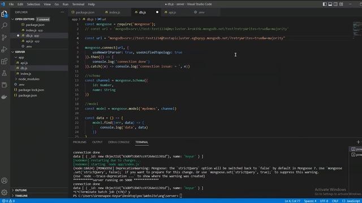
Task: Open the Edit menu
Action: click(20, 4)
